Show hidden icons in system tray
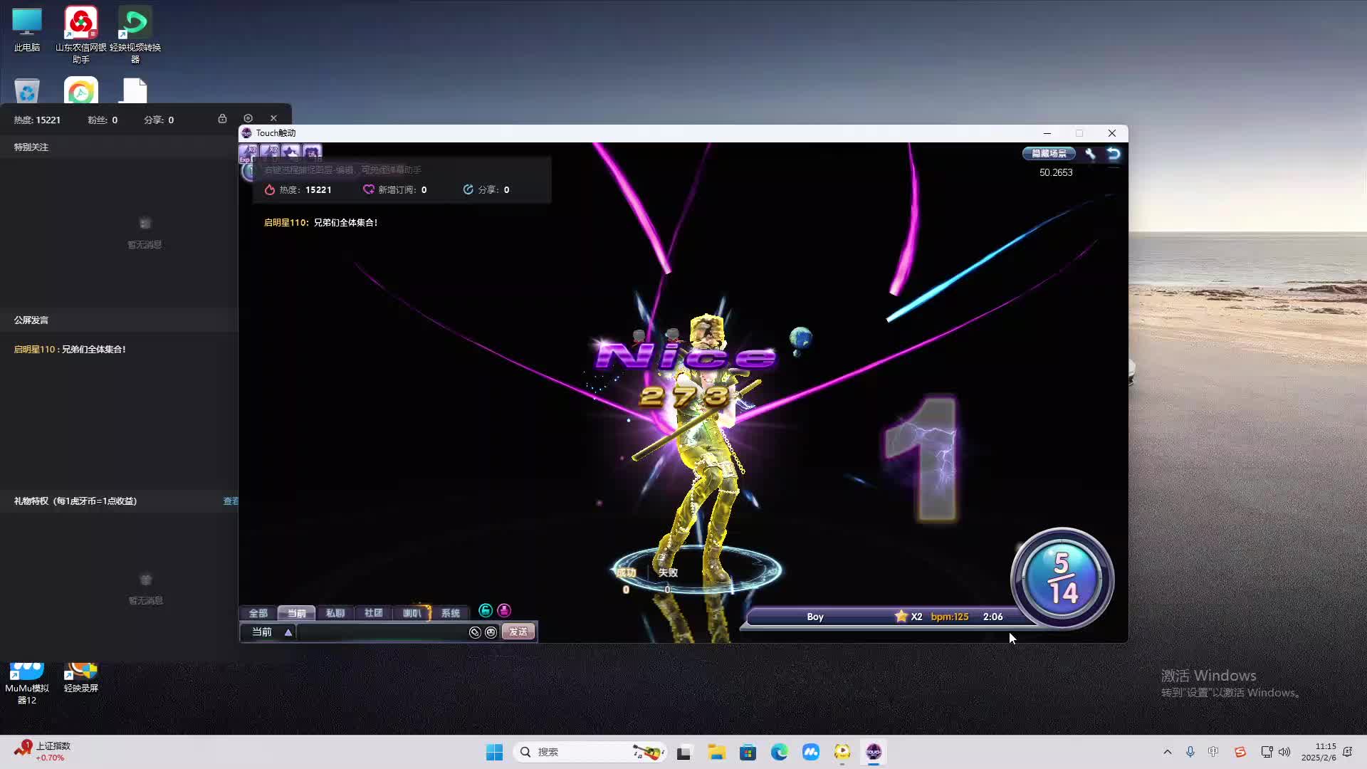 point(1167,752)
